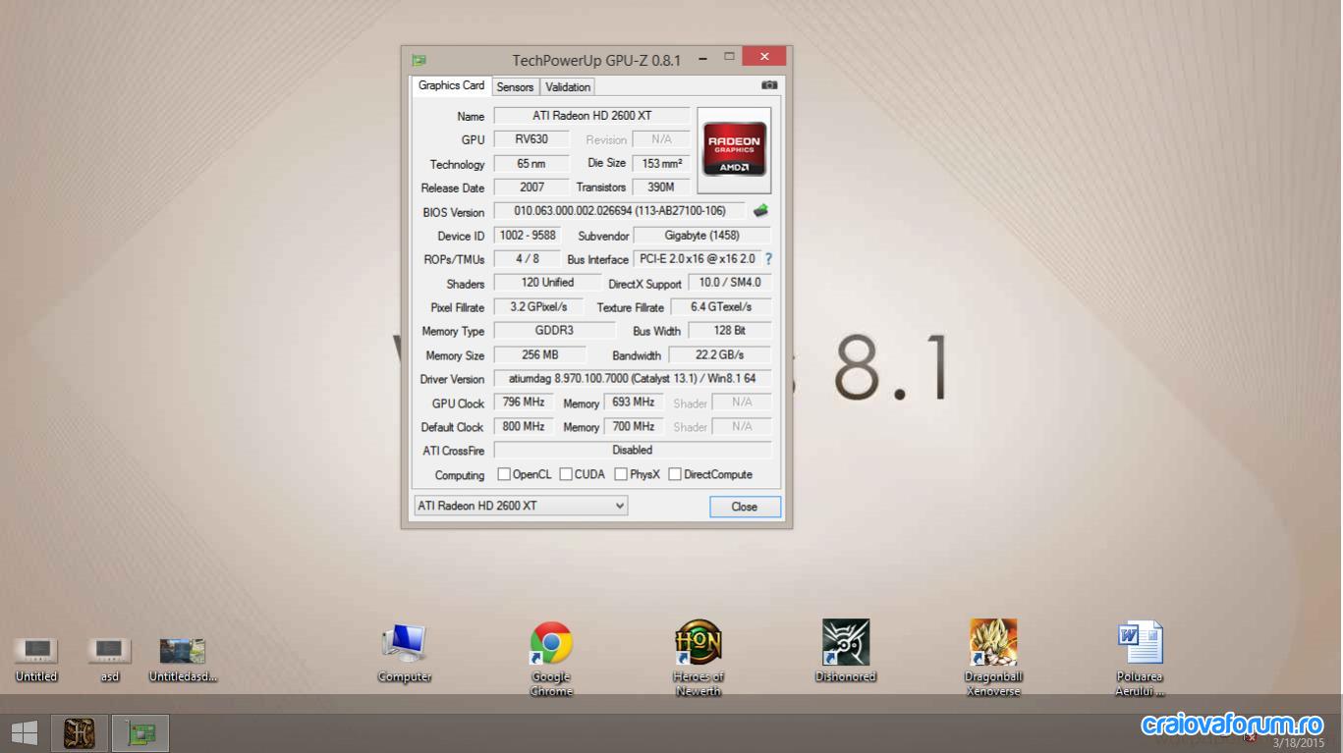Click the ROPs/TMUs value 4 / 8
Screen dimensions: 1343x753
[528, 259]
